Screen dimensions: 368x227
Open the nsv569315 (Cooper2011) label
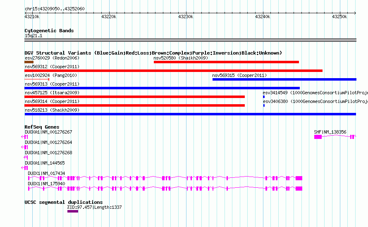239,75
